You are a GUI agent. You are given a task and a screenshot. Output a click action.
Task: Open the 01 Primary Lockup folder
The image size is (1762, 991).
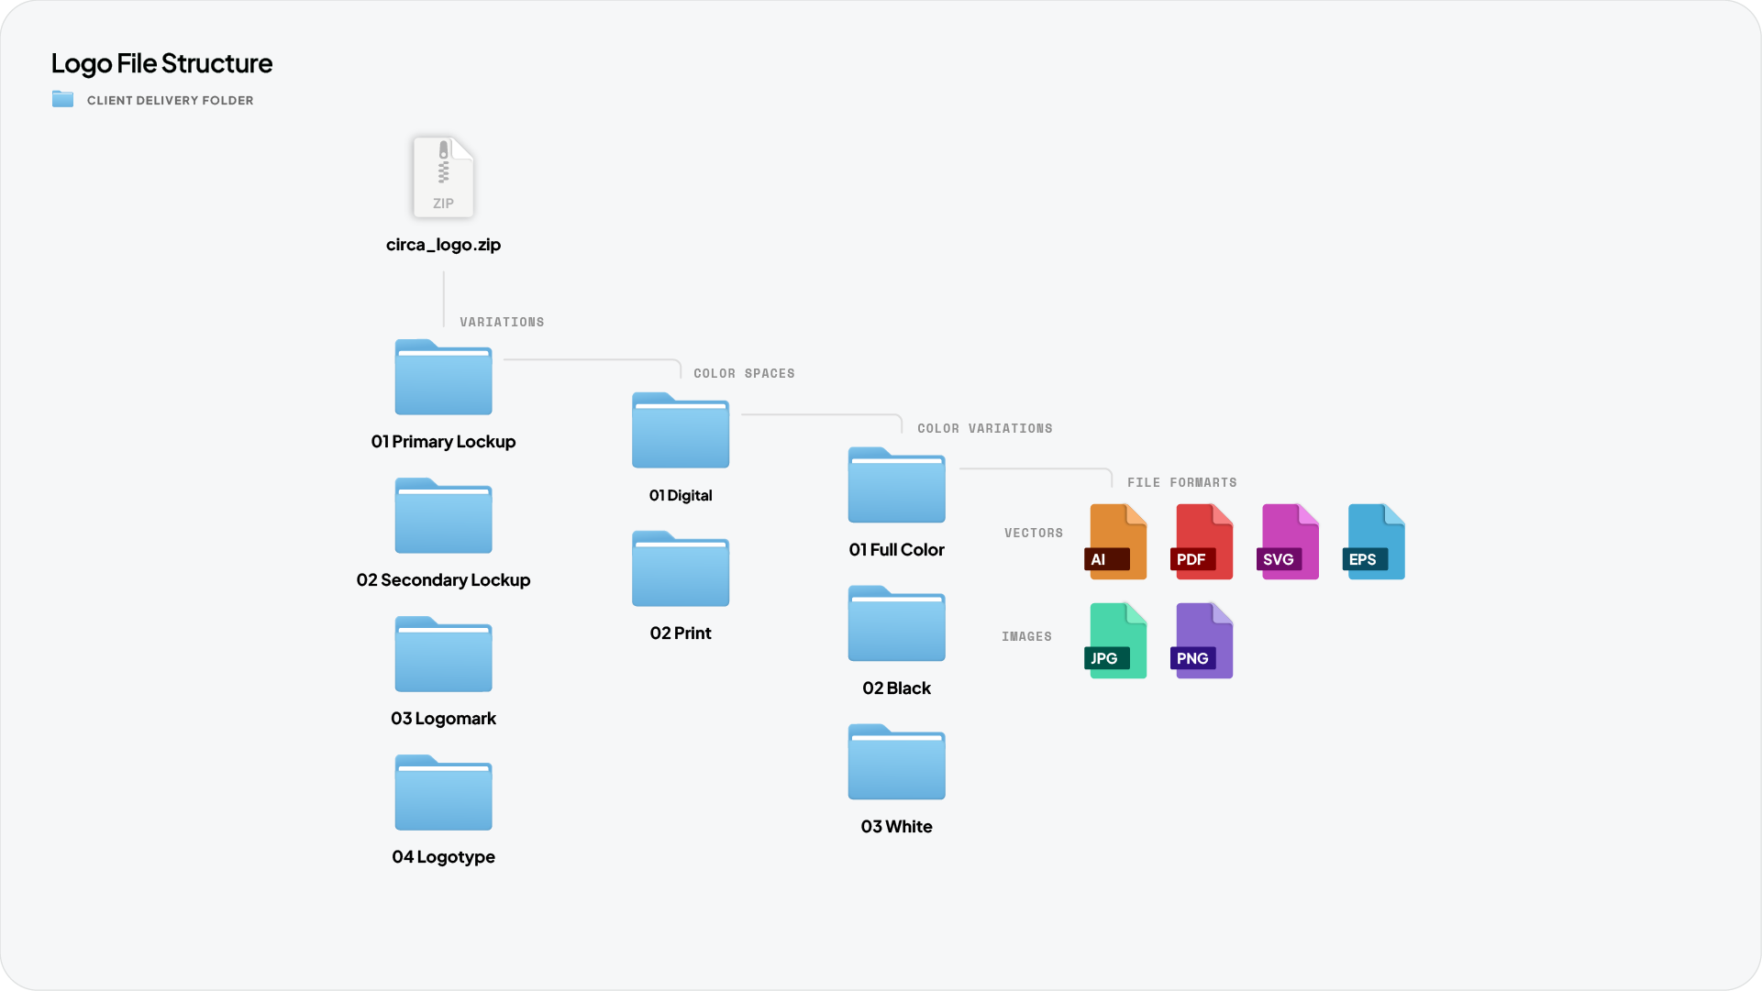[444, 378]
